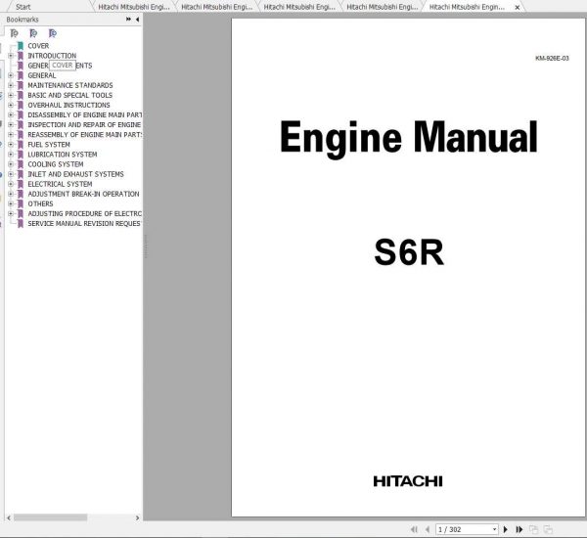Image resolution: width=587 pixels, height=538 pixels.
Task: Open REASSEMBLY OF ENGINE MAIN PARTS bookmark
Action: 84,134
